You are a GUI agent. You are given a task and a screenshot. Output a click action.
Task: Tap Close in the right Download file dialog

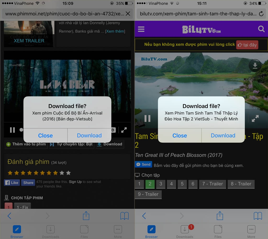180,136
